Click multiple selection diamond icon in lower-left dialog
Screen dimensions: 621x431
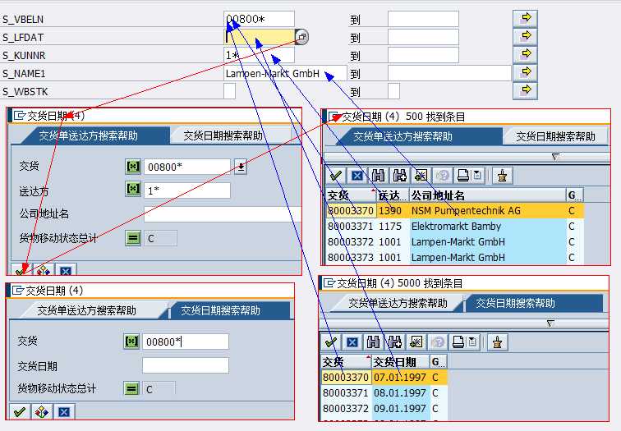(x=43, y=411)
